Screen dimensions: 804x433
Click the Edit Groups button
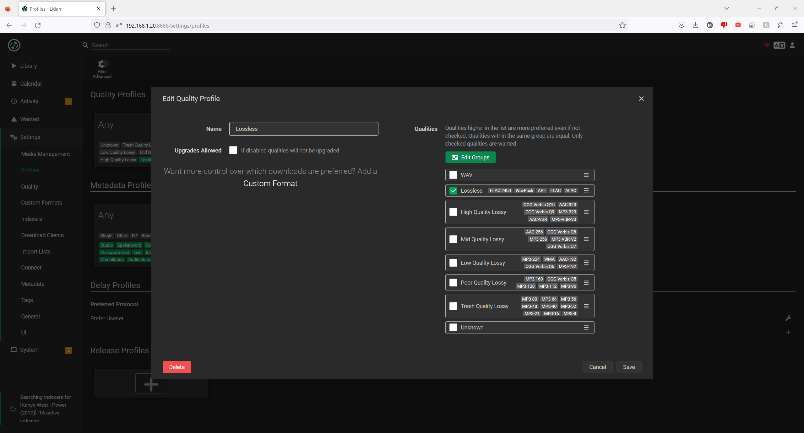click(470, 157)
